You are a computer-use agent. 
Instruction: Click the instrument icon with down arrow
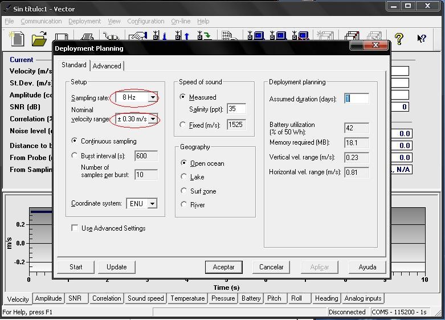(x=160, y=36)
